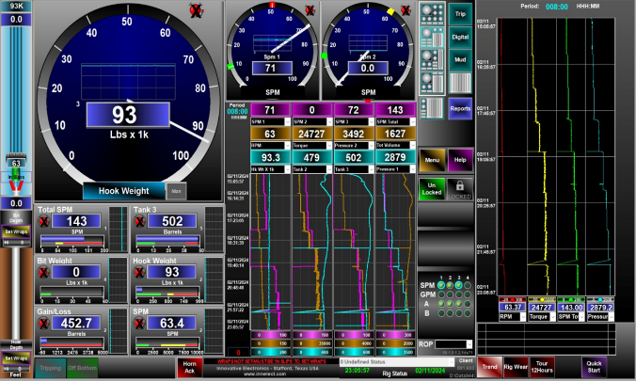Switch to the Mud screen
Screen dimensions: 636x381
pyautogui.click(x=460, y=58)
